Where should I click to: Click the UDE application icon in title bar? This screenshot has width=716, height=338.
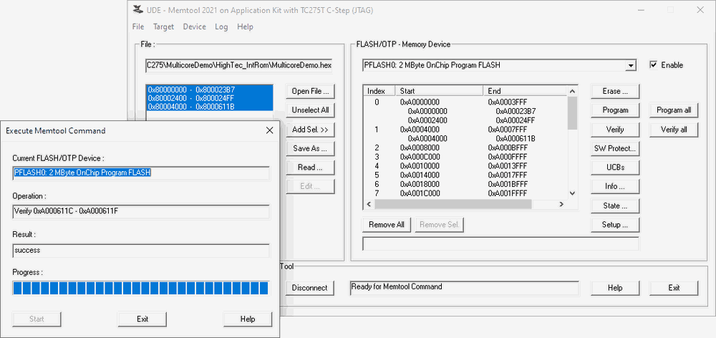tap(137, 10)
